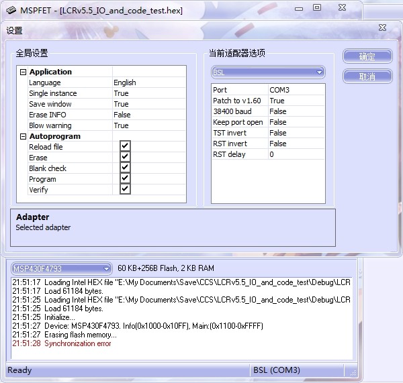
Task: Click the Language property label
Action: 45,83
